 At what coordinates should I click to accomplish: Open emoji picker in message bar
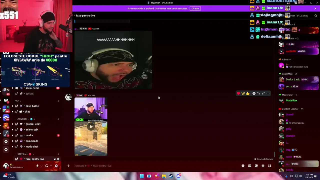263,166
